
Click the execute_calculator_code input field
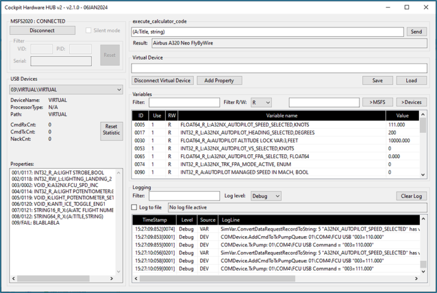point(267,32)
